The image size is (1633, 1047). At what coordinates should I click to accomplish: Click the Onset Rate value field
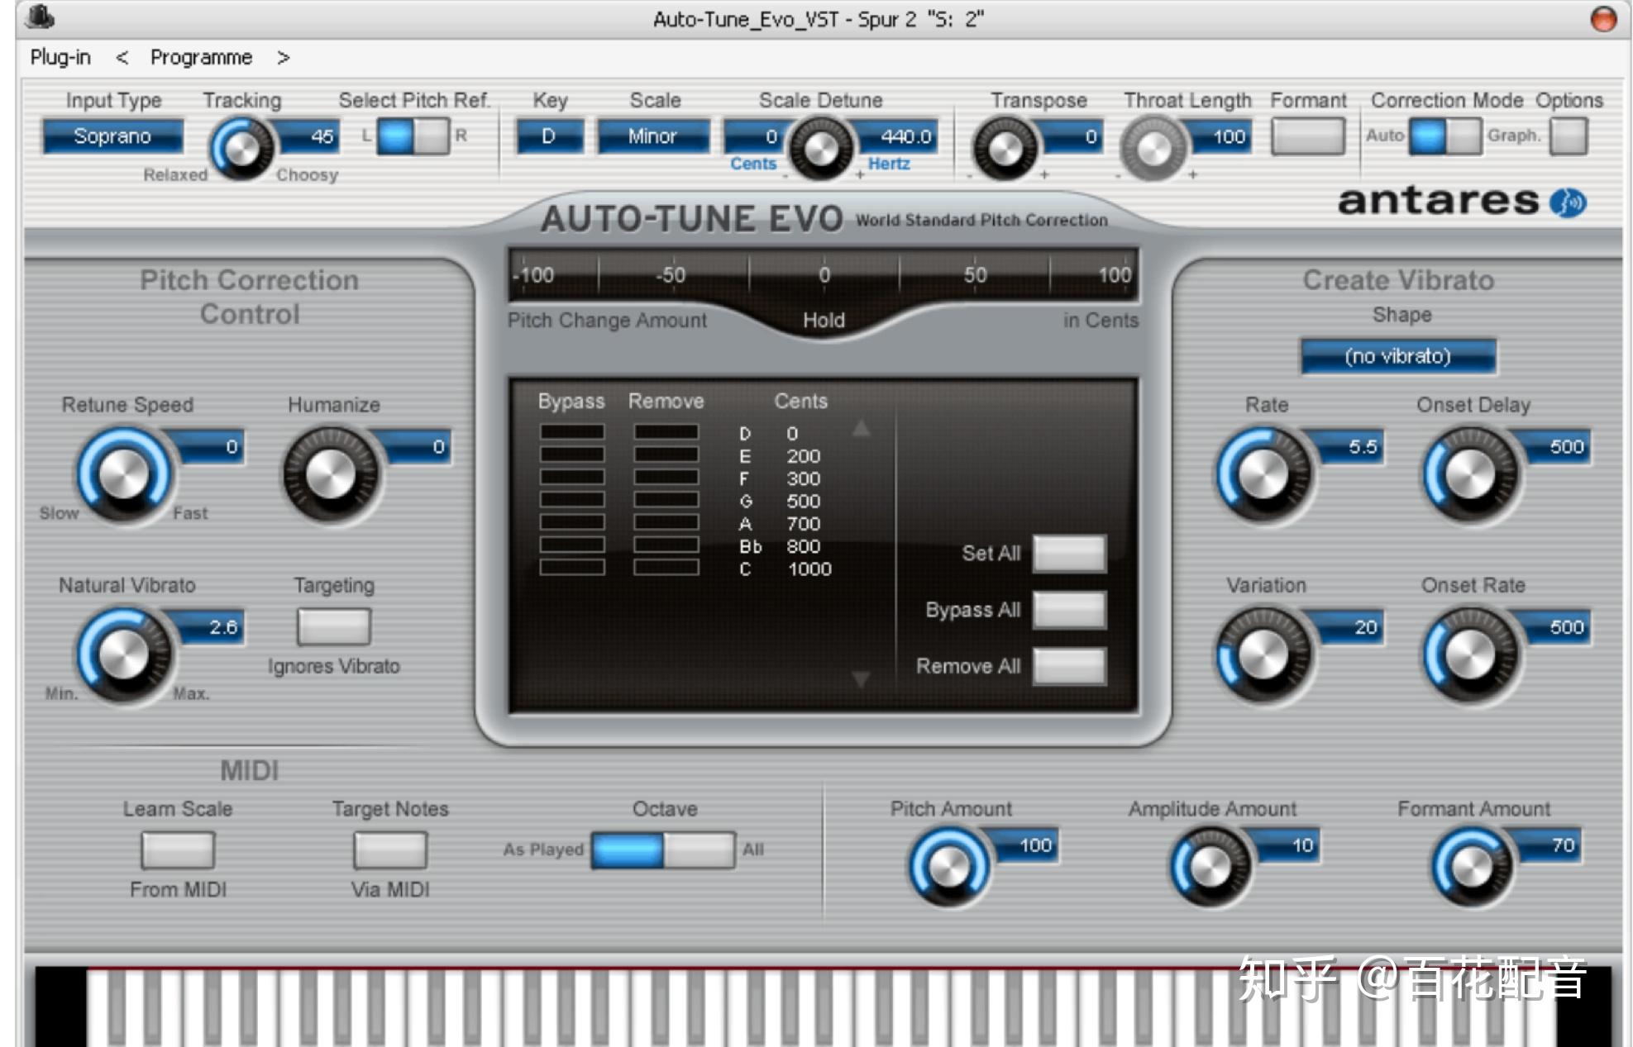[1554, 627]
